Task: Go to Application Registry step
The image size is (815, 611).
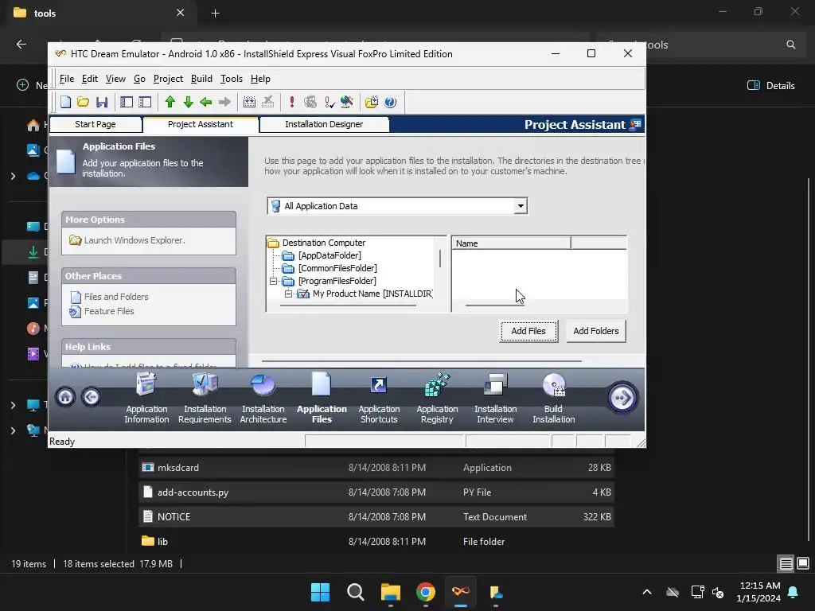Action: coord(437,399)
